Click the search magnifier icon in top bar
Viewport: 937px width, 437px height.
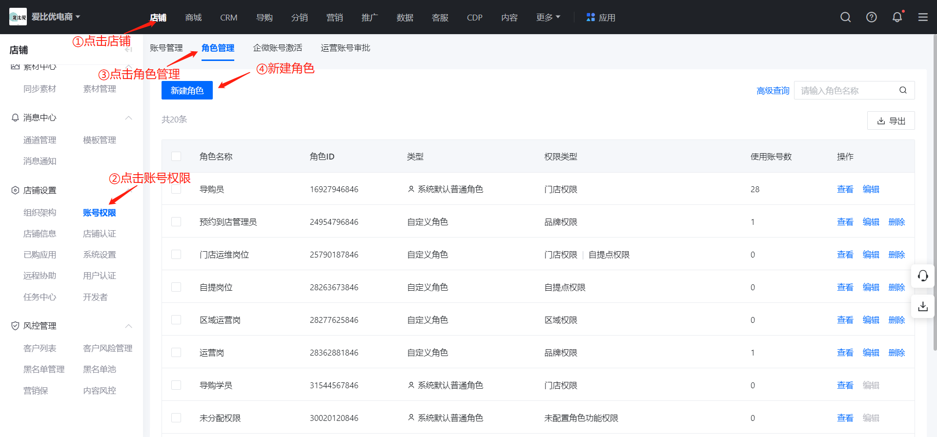tap(846, 18)
